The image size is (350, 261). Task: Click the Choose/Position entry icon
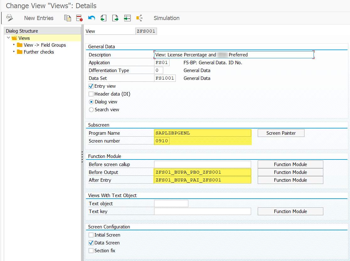[127, 18]
